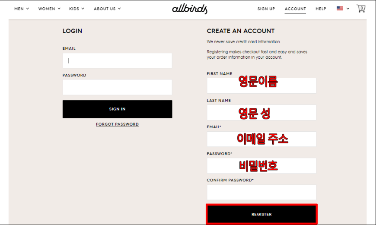
Task: Click the REGISTER button
Action: pyautogui.click(x=261, y=214)
